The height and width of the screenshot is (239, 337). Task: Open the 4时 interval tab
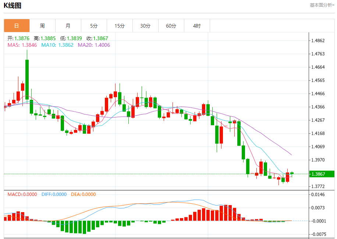pyautogui.click(x=197, y=26)
